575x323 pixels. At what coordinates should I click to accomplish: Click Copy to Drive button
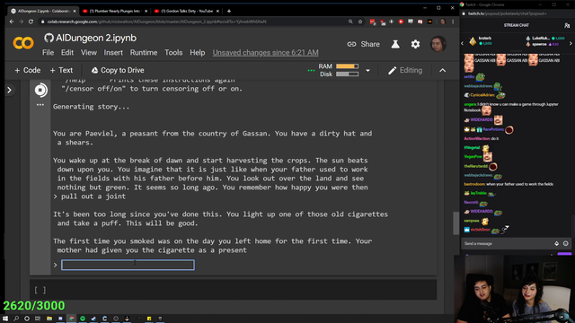118,70
